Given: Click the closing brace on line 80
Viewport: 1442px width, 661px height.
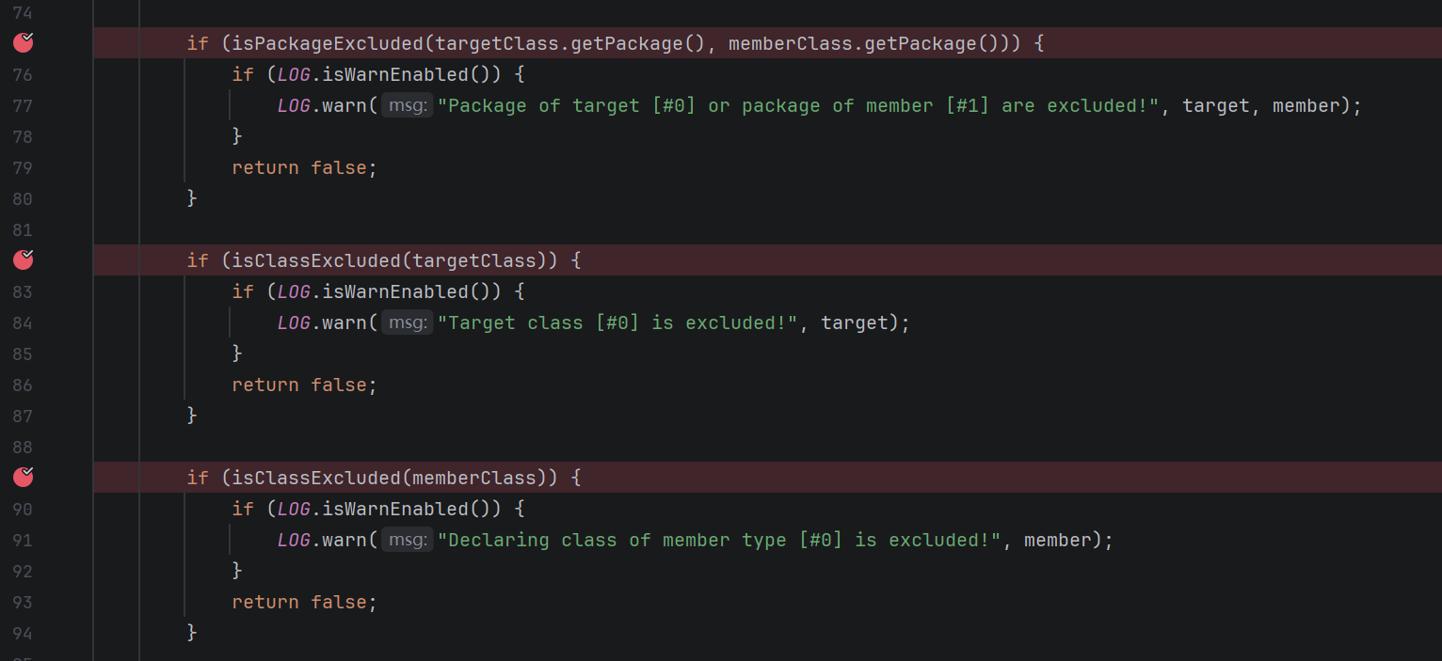Looking at the screenshot, I should [x=192, y=198].
